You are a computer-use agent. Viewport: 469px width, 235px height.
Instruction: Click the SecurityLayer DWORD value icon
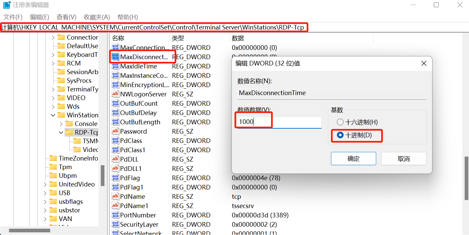pos(115,224)
